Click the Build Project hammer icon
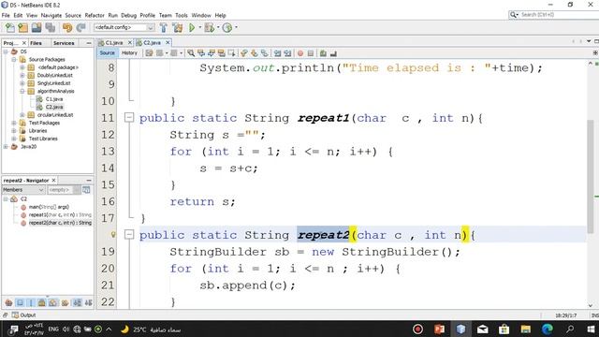Screen dimensions: 599x337 [164, 27]
